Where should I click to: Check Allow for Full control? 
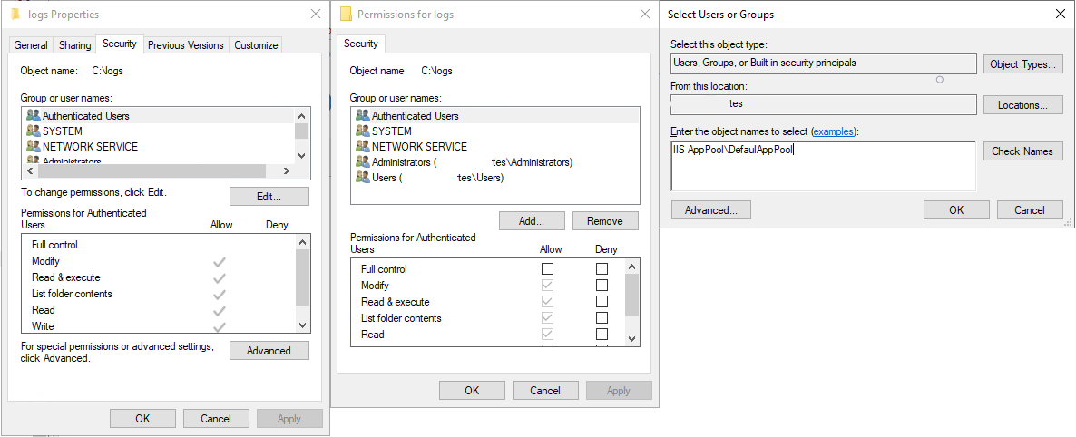pyautogui.click(x=547, y=269)
